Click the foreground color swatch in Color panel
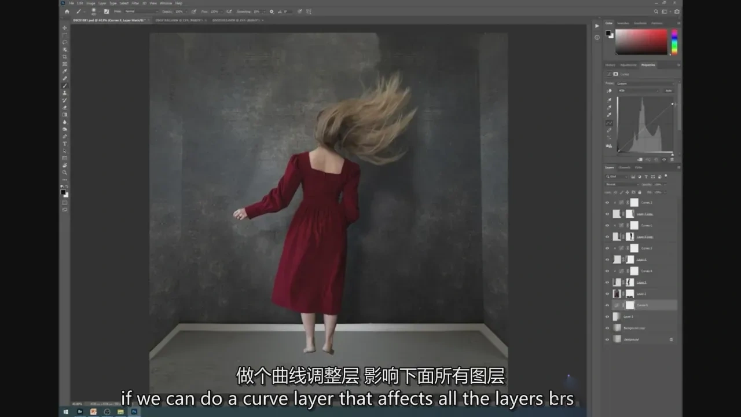Viewport: 741px width, 417px height. [x=608, y=33]
